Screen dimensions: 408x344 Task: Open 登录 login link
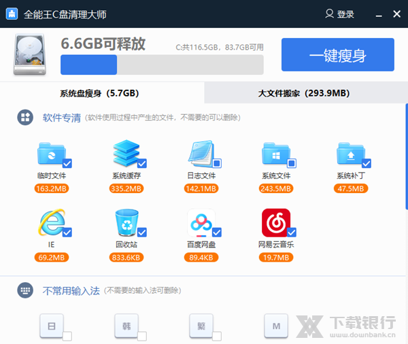tap(345, 14)
